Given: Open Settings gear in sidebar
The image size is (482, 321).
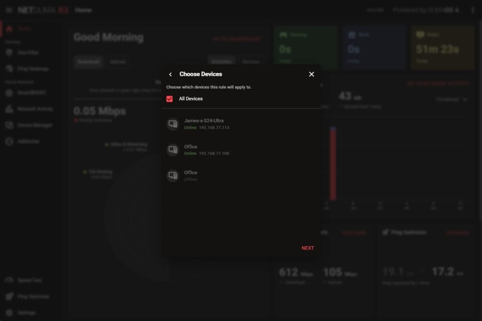Looking at the screenshot, I should (x=9, y=313).
